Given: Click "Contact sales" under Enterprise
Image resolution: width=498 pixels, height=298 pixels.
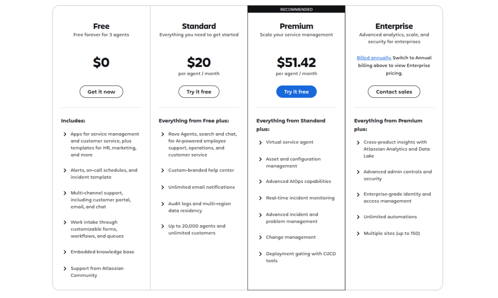Looking at the screenshot, I should pos(394,91).
